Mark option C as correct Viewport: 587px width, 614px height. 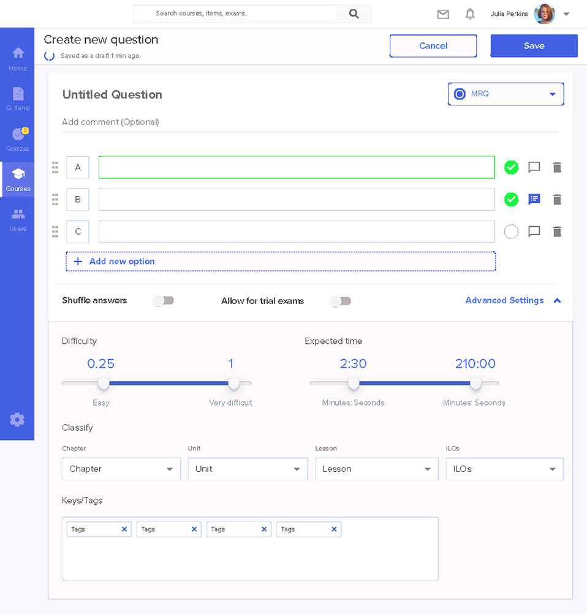(x=511, y=232)
